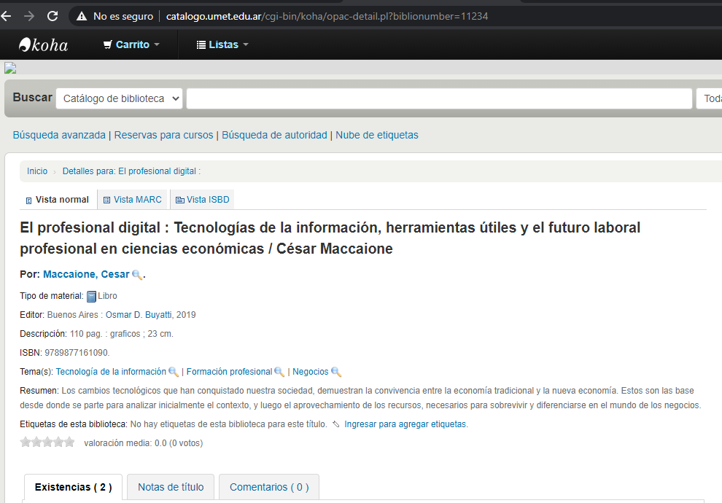722x503 pixels.
Task: Click magnifier beside Formación profesional
Action: [279, 372]
